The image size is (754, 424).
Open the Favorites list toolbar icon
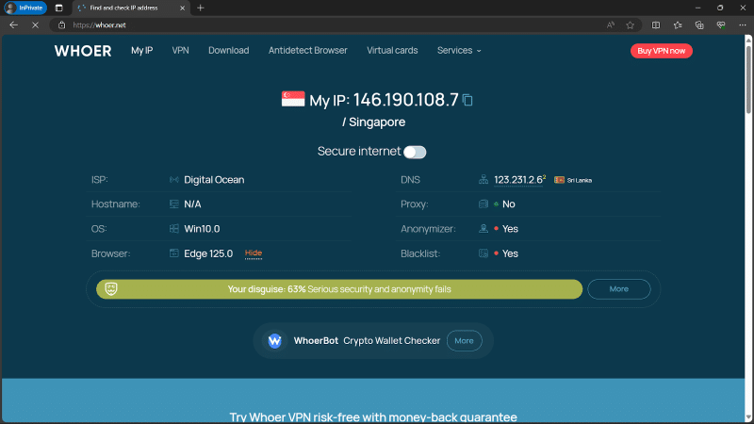coord(678,25)
